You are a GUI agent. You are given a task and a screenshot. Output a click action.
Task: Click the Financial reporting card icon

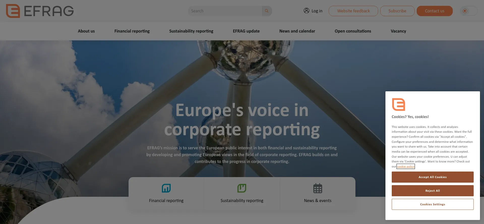pyautogui.click(x=166, y=188)
